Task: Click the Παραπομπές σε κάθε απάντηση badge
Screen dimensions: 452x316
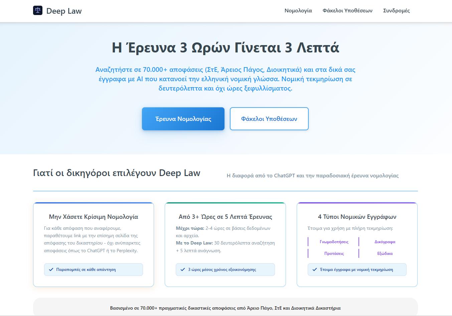Action: [x=94, y=270]
